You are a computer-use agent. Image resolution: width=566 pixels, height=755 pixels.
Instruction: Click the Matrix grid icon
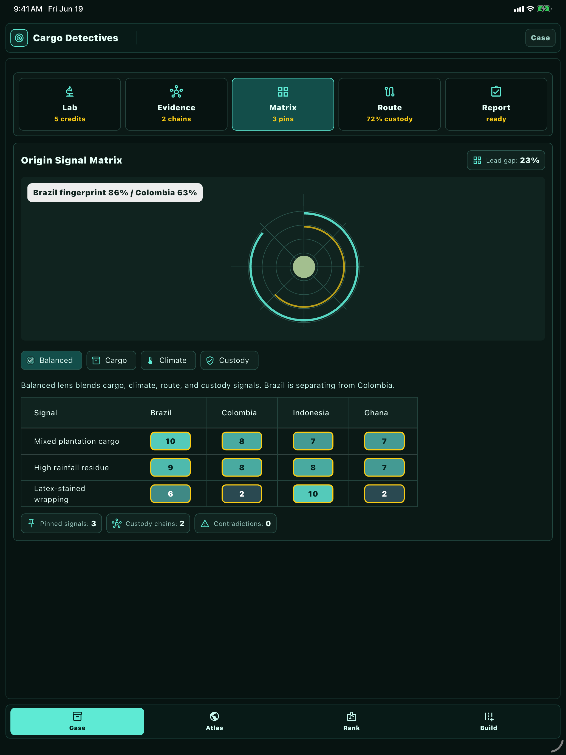pos(283,91)
